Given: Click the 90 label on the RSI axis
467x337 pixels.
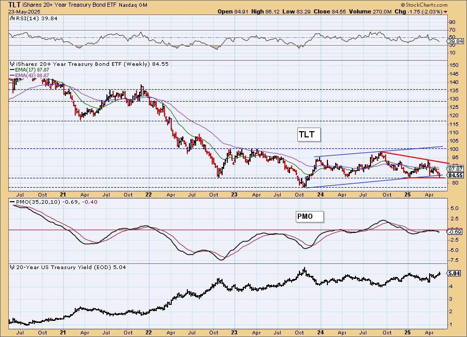Looking at the screenshot, I should tap(452, 22).
